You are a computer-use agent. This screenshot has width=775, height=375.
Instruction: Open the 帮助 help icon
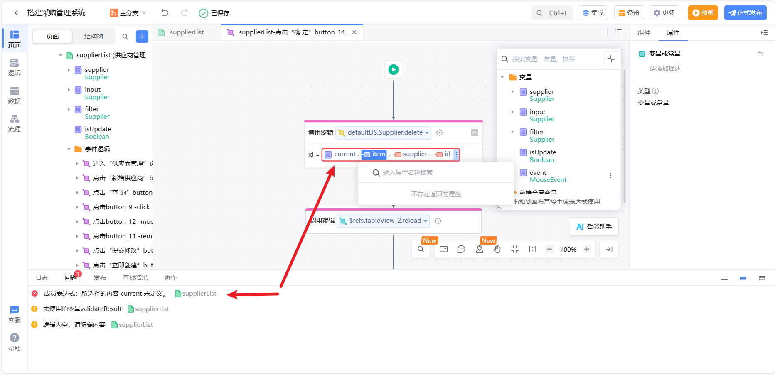point(15,343)
